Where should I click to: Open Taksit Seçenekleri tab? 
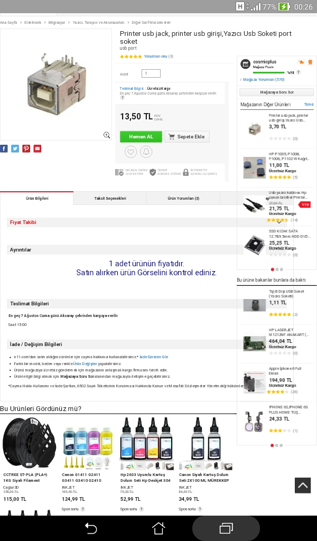pyautogui.click(x=110, y=199)
